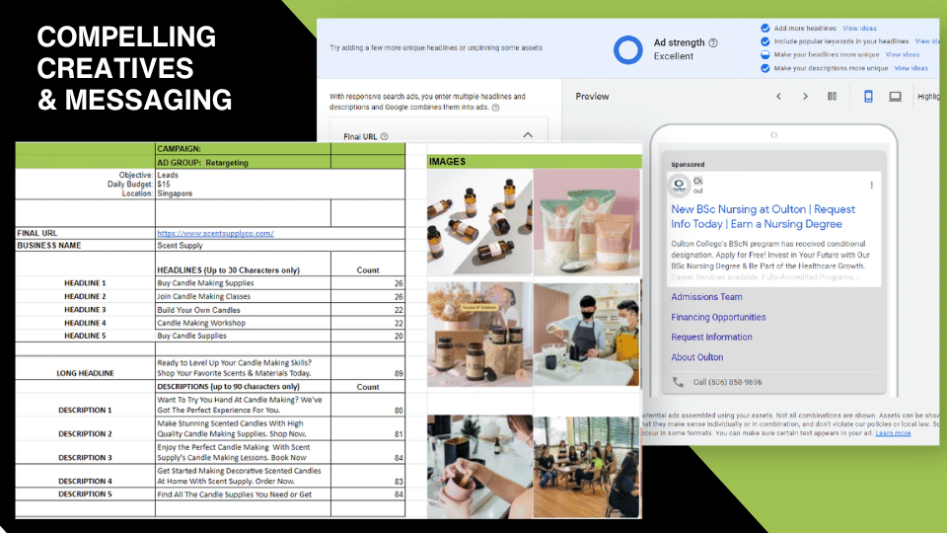The height and width of the screenshot is (533, 947).
Task: Click the 'Excellent' ad strength rating
Action: click(674, 56)
